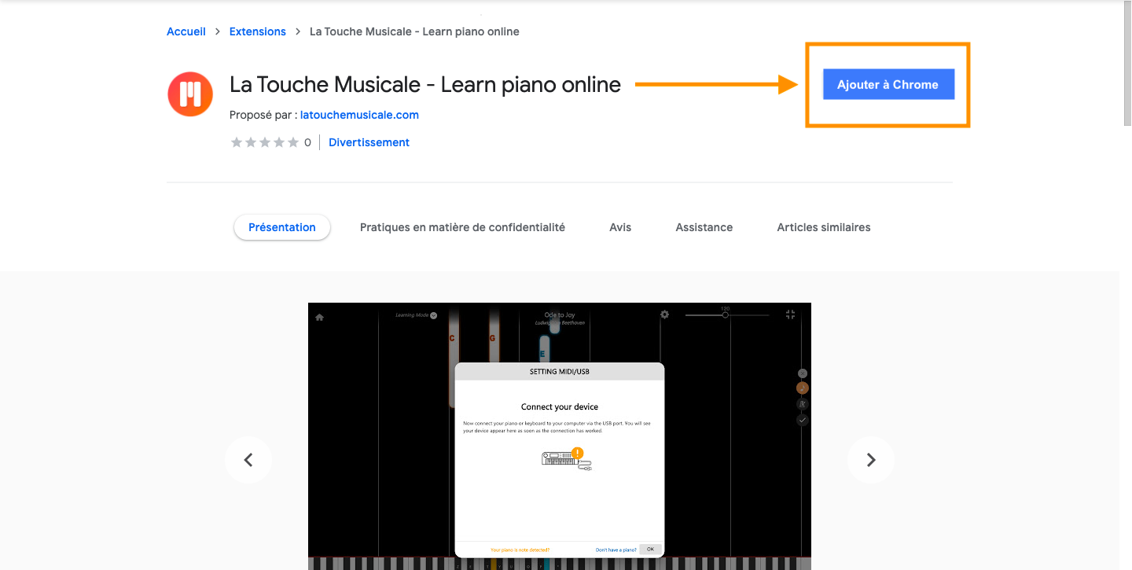Show the previous screenshot with left arrow
The height and width of the screenshot is (570, 1132).
click(x=248, y=460)
